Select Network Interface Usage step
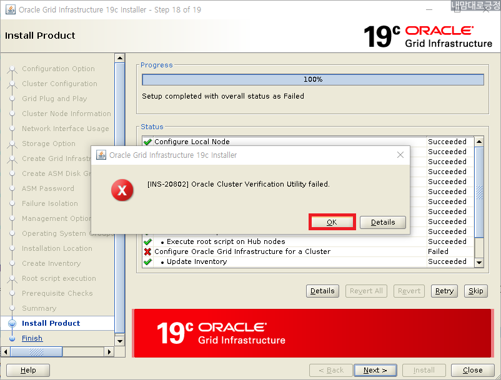The height and width of the screenshot is (380, 501). point(66,129)
